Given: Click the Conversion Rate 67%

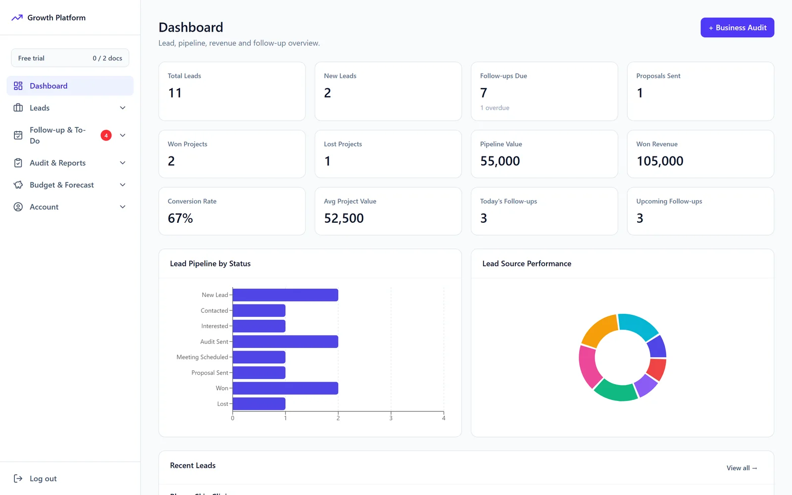Looking at the screenshot, I should point(180,218).
